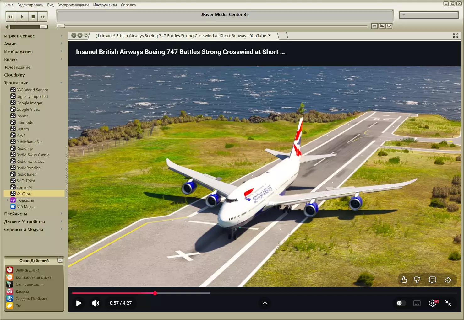The width and height of the screenshot is (464, 320).
Task: Click the JRiver playback position slider handle
Action: tap(61, 26)
